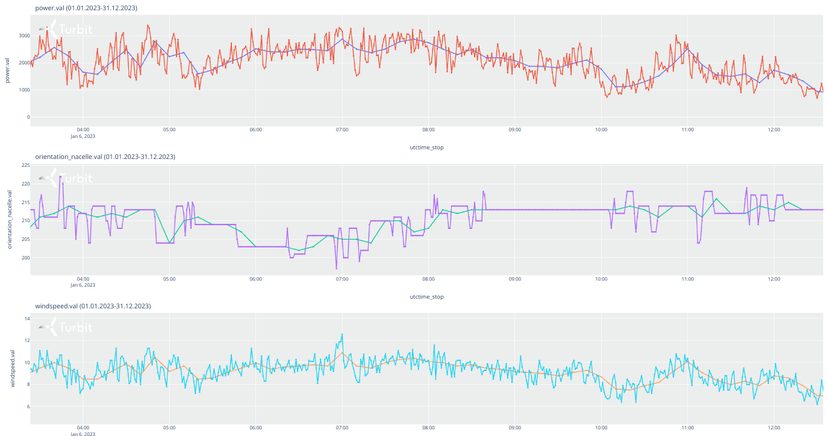Image resolution: width=827 pixels, height=436 pixels.
Task: Click the Turbit logo in the windspeed chart
Action: [66, 328]
